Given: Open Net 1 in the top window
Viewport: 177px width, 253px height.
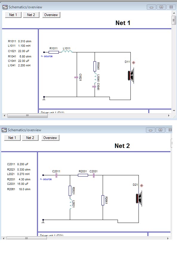Looking at the screenshot, I should coord(13,15).
